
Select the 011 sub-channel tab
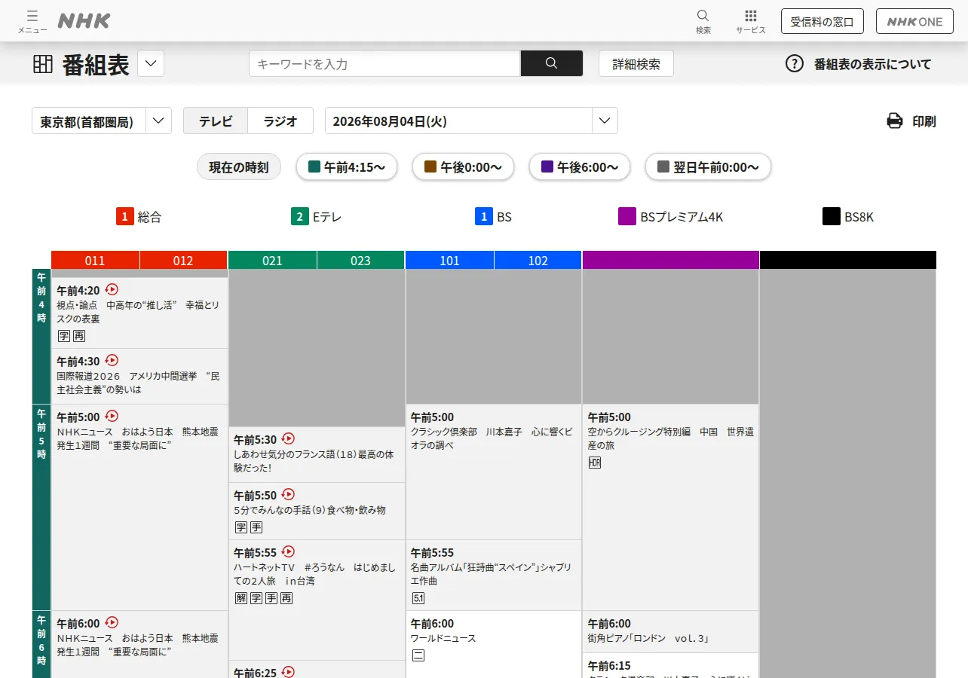pos(95,261)
